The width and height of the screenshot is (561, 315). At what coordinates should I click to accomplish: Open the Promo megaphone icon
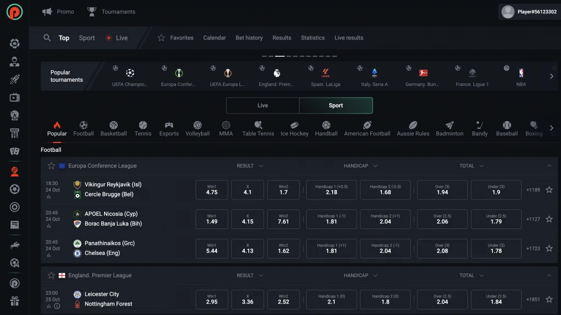[x=48, y=12]
